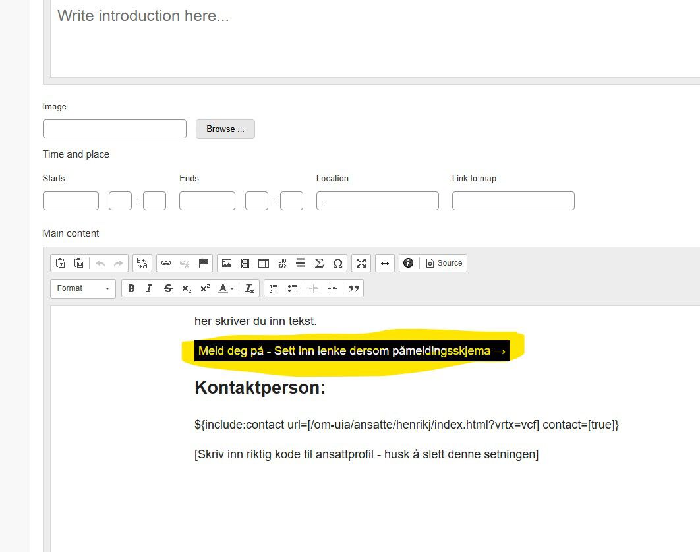Screen dimensions: 700x552
Task: Click the include:contact code line
Action: 406,425
